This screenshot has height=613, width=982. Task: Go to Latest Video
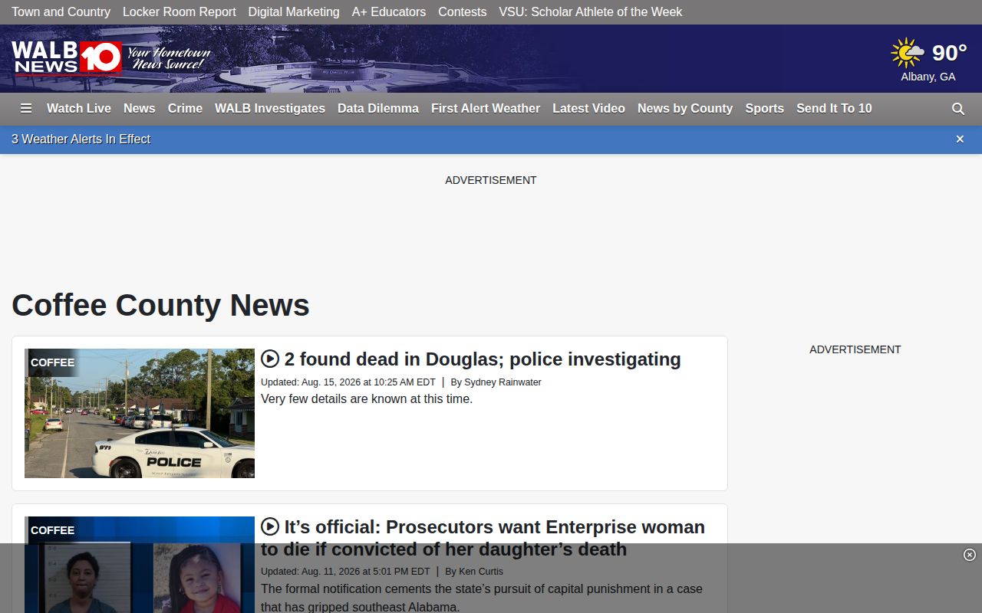[x=588, y=108]
